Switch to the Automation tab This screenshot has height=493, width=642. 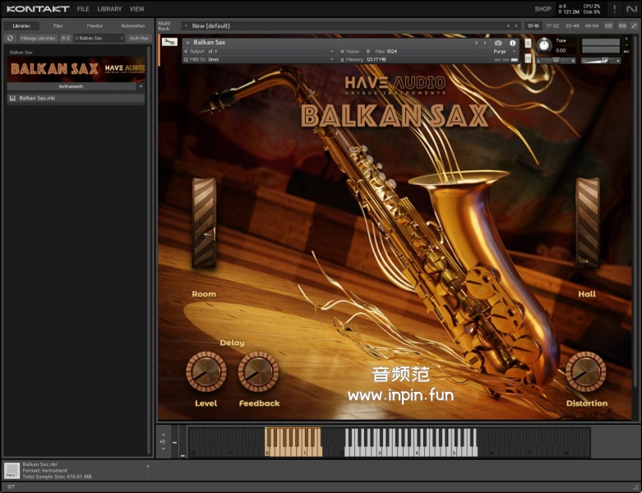coord(132,25)
